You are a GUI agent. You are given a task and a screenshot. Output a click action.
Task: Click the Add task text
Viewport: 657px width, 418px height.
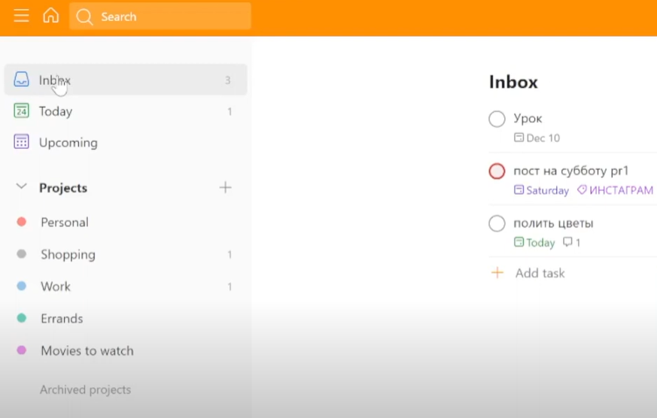click(540, 273)
